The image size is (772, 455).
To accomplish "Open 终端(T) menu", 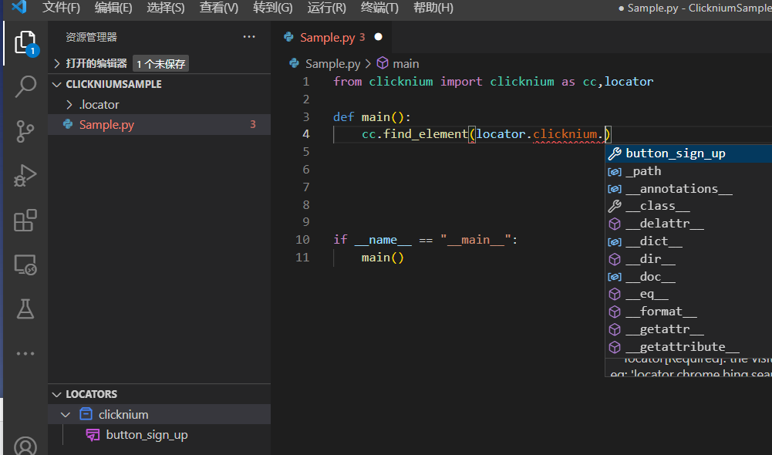I will coord(379,8).
